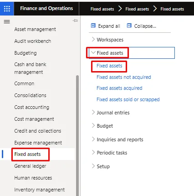194x196 pixels.
Task: Open Cash and bank management module
Action: coord(30,68)
